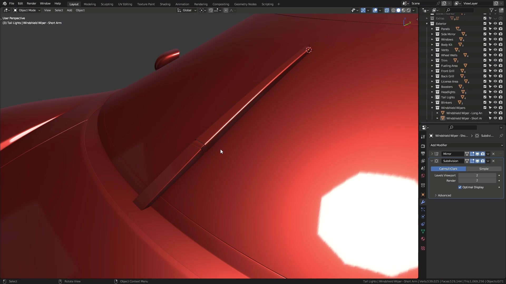Open the Global transform orientation dropdown
This screenshot has height=284, width=506.
pos(187,10)
